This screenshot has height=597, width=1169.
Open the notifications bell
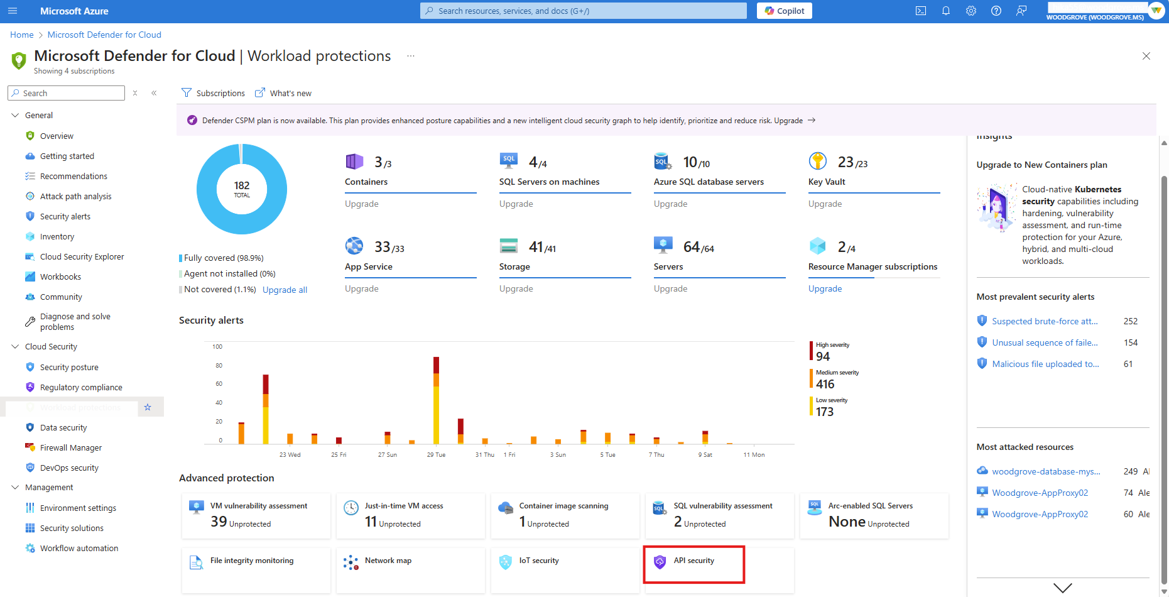coord(946,11)
